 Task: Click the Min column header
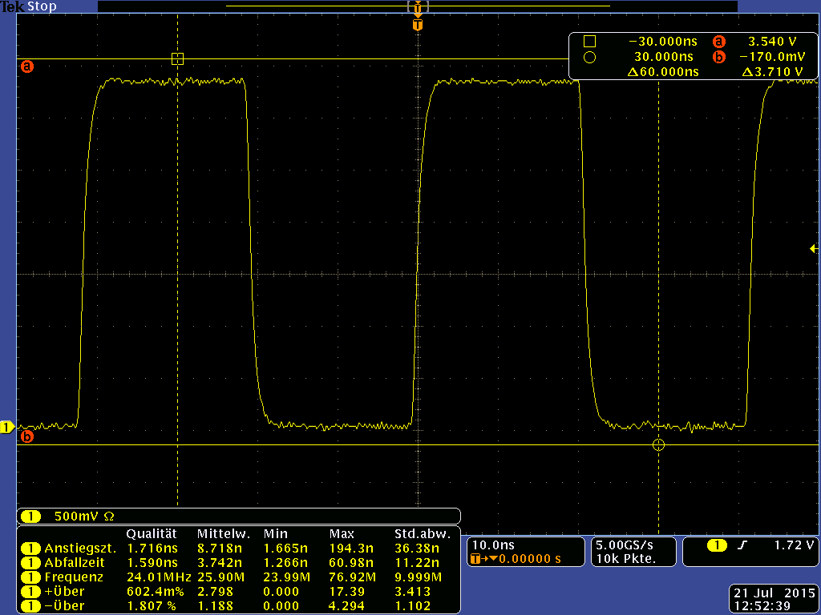pyautogui.click(x=276, y=534)
